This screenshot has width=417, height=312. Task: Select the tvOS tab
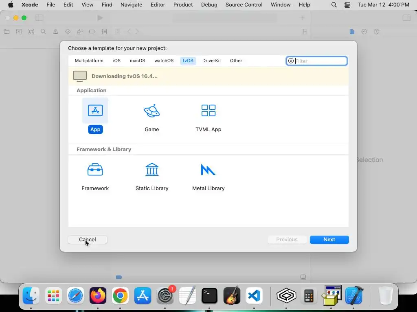click(188, 61)
